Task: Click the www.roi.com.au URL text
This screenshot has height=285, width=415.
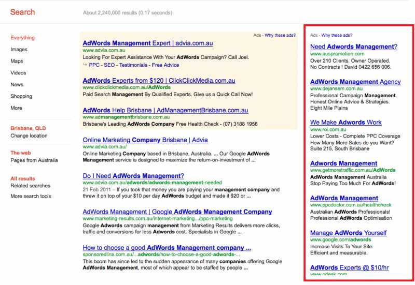Action: 328,129
